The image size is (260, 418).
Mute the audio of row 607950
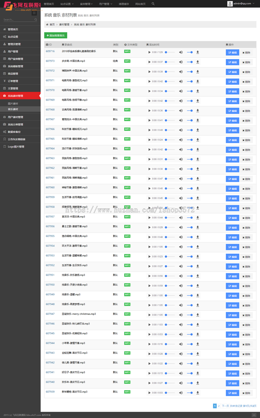181,286
